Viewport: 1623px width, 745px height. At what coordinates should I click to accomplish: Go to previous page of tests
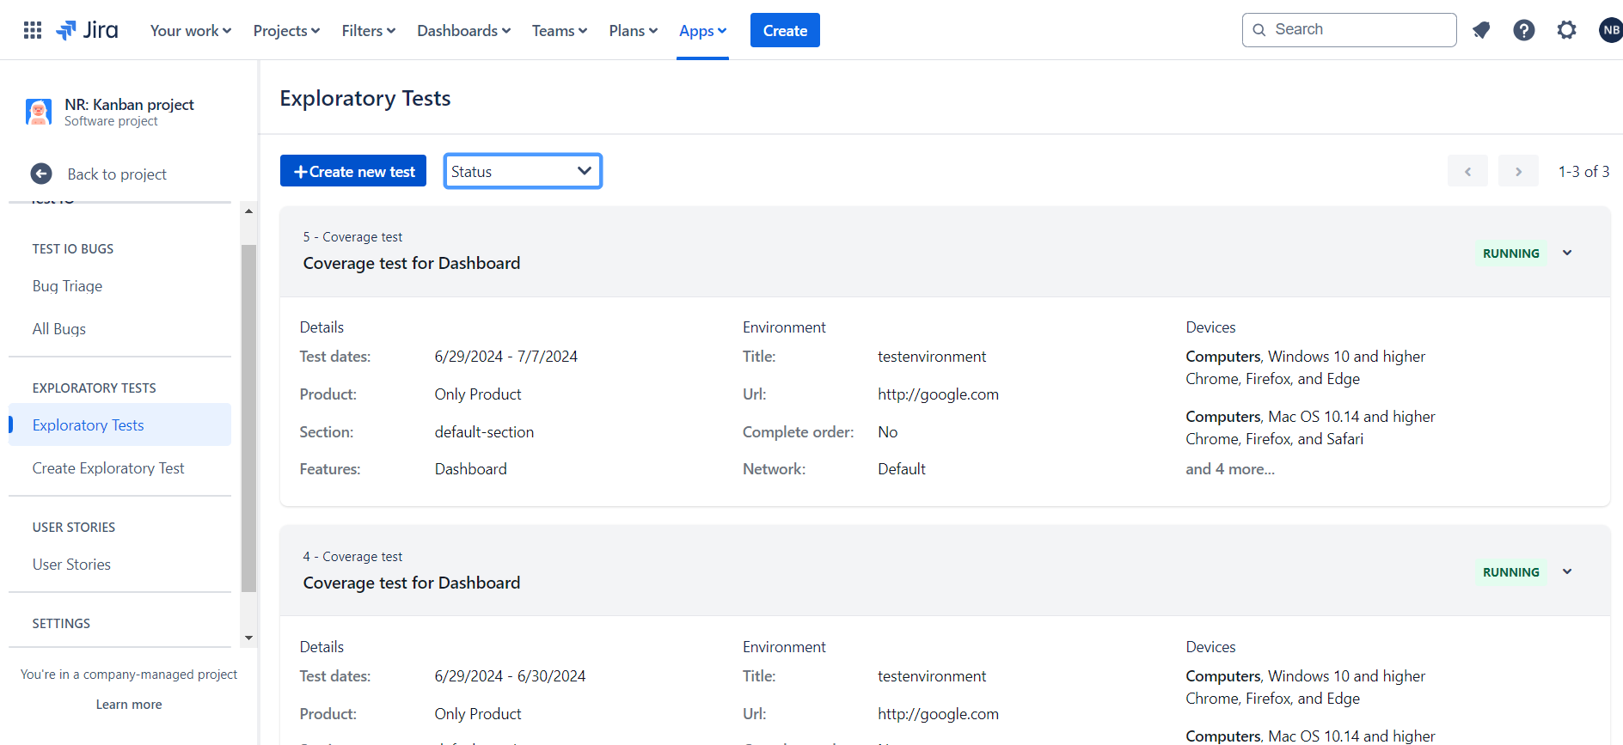(x=1467, y=171)
